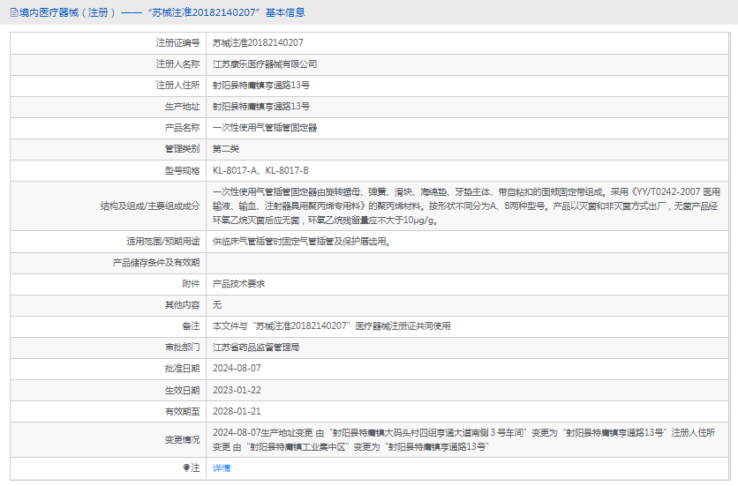Screen dimensions: 738x486
Task: Click the 结构及组成/主要组成成分 label
Action: (x=150, y=206)
